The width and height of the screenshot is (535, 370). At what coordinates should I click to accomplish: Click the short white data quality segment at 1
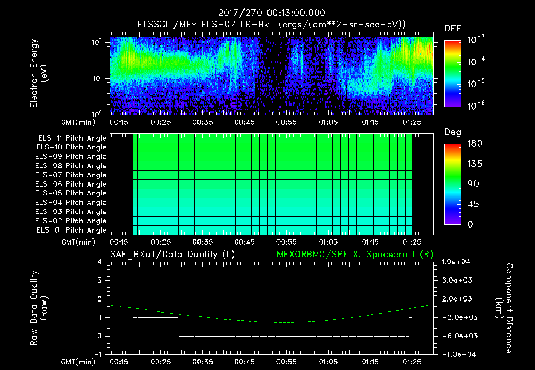point(155,317)
